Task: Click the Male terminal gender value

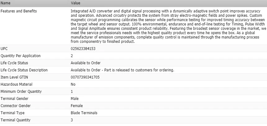Action: tap(75, 99)
